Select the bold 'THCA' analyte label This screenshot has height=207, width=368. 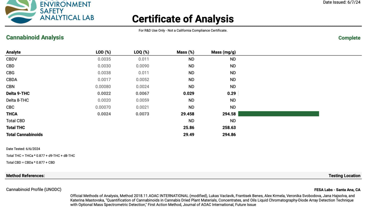tap(12, 114)
